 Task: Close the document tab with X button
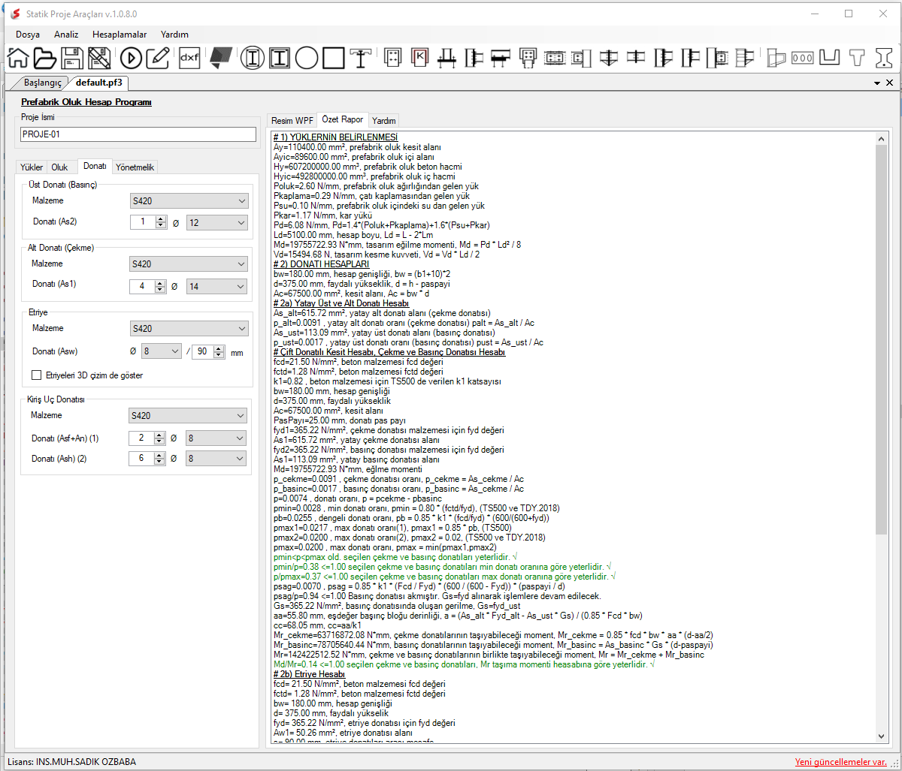pos(889,83)
